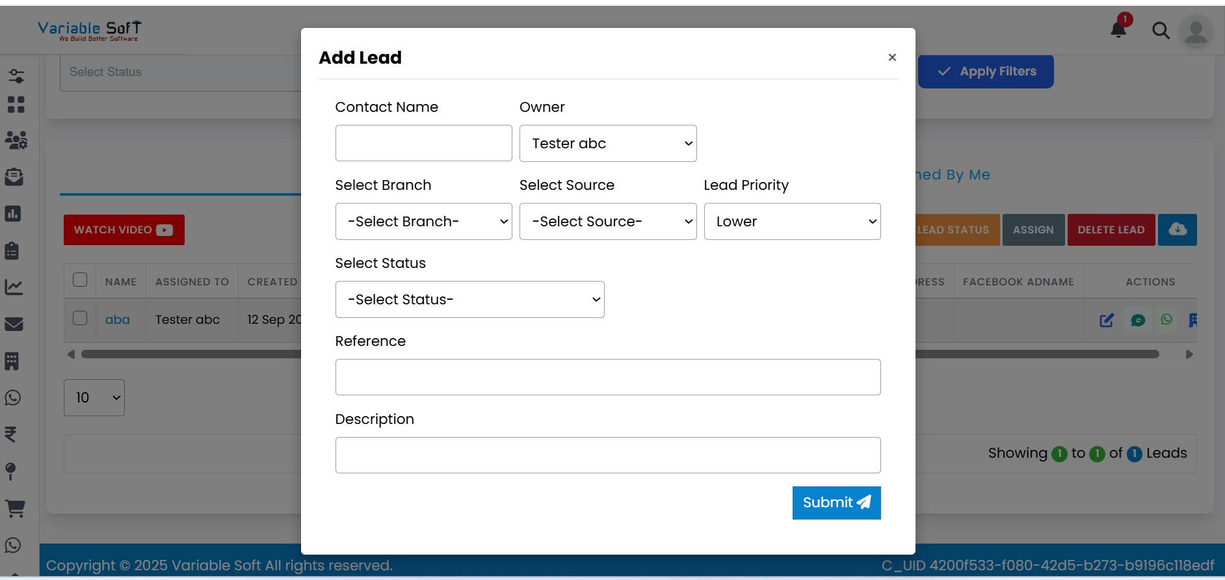Click Apply Filters button

click(986, 72)
